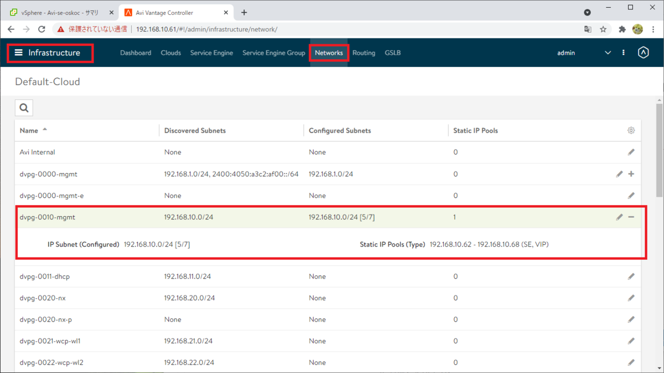The image size is (664, 373).
Task: Go back in browser history
Action: point(11,29)
